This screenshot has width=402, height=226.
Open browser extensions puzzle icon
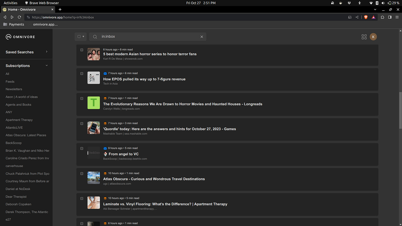click(382, 17)
